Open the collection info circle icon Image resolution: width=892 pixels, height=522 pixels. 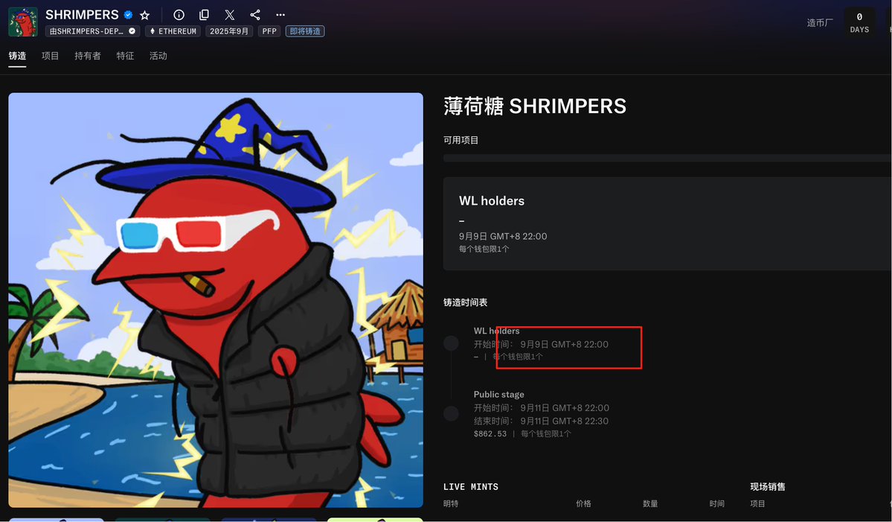coord(179,15)
